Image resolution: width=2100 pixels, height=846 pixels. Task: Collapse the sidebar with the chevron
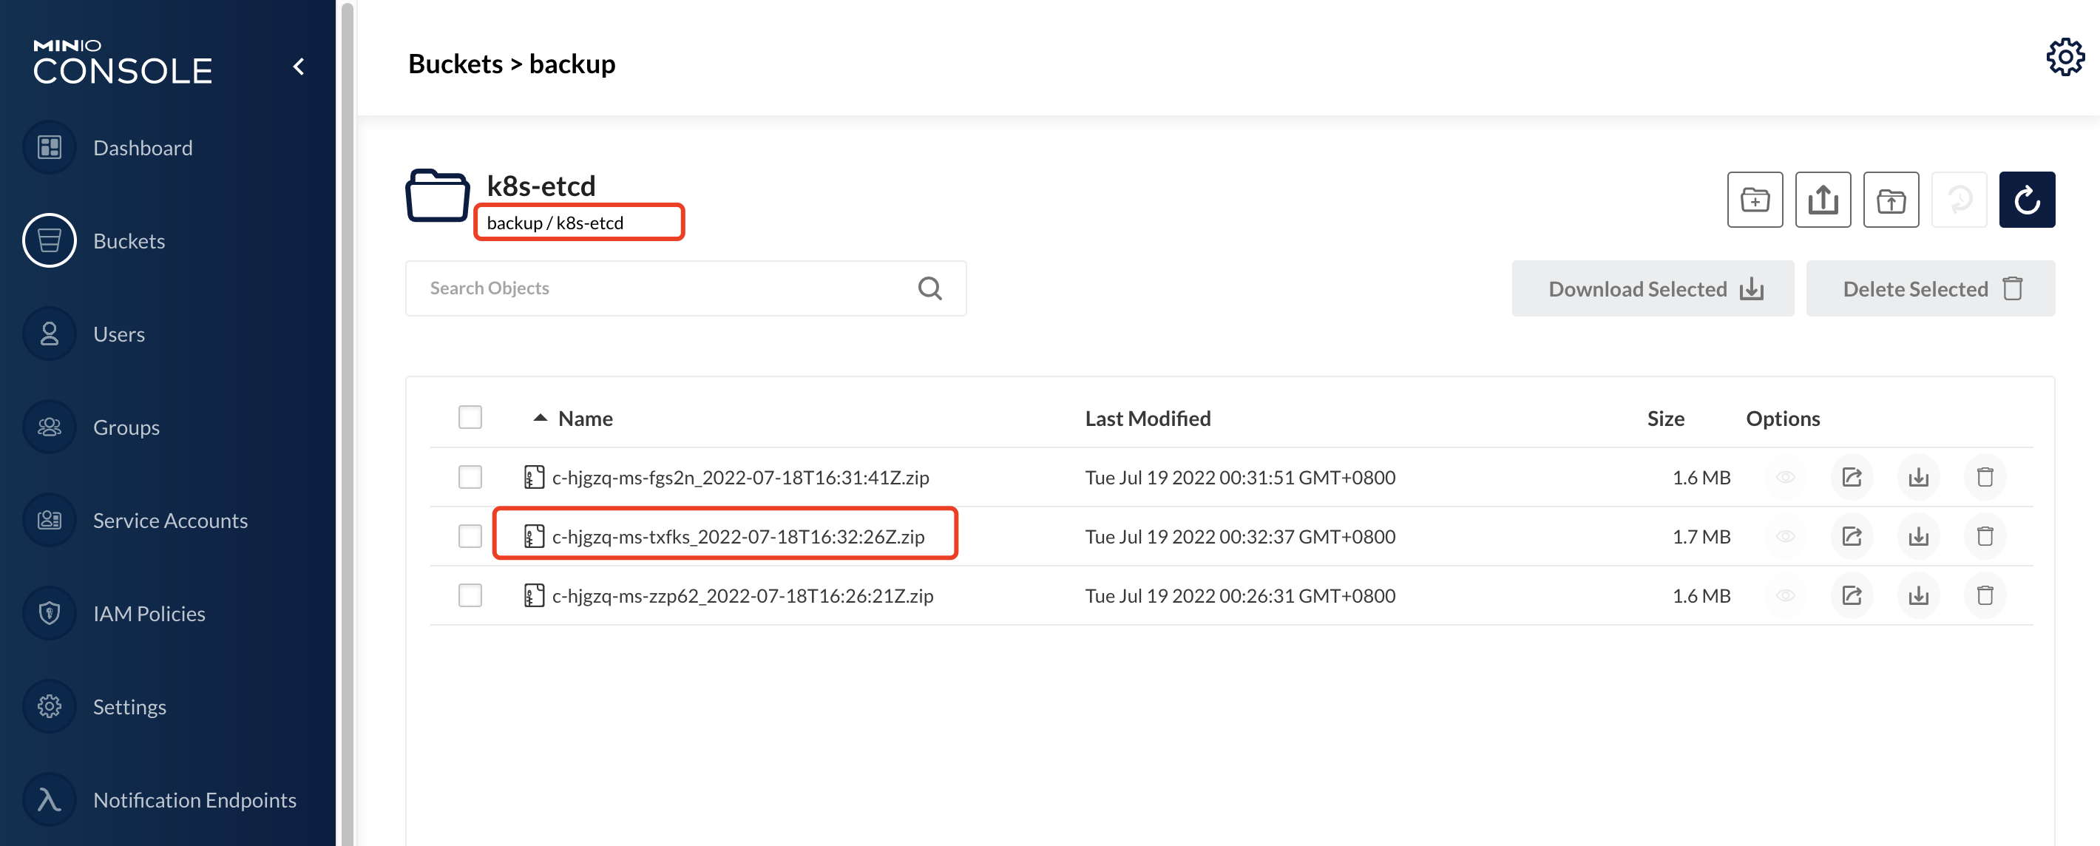click(299, 67)
